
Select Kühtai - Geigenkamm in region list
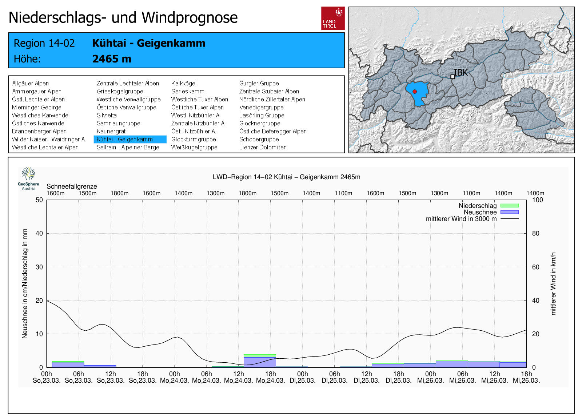click(125, 140)
